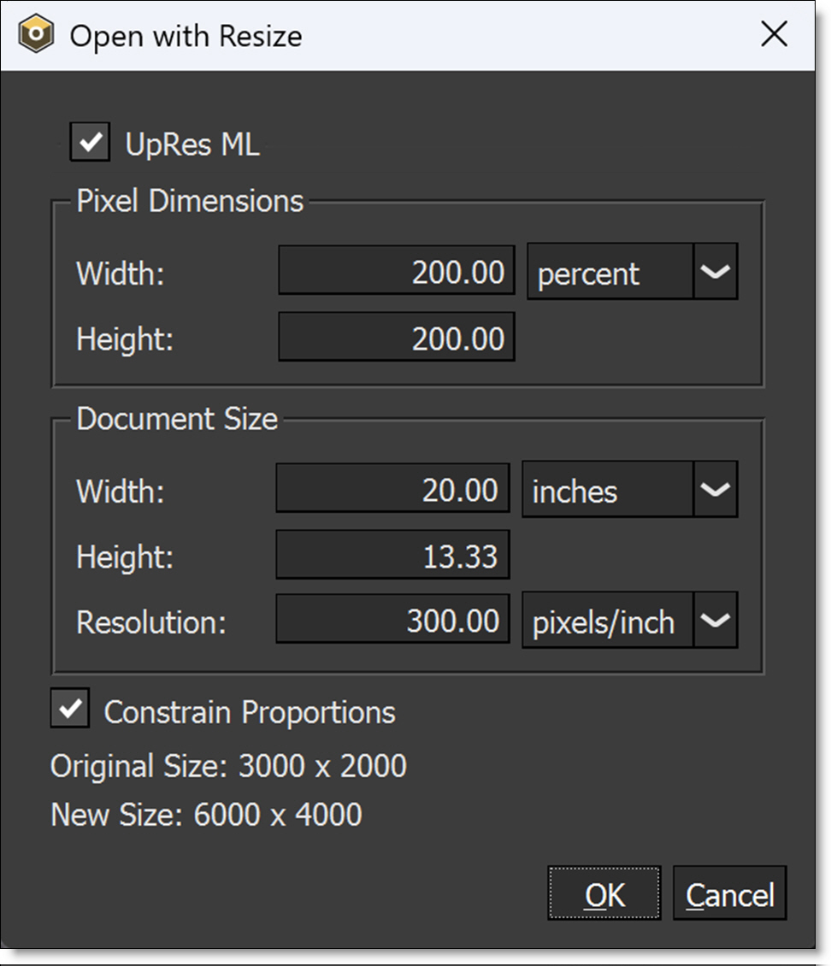This screenshot has height=966, width=831.
Task: Click the Document Size Height field showing 13.33
Action: coord(393,556)
